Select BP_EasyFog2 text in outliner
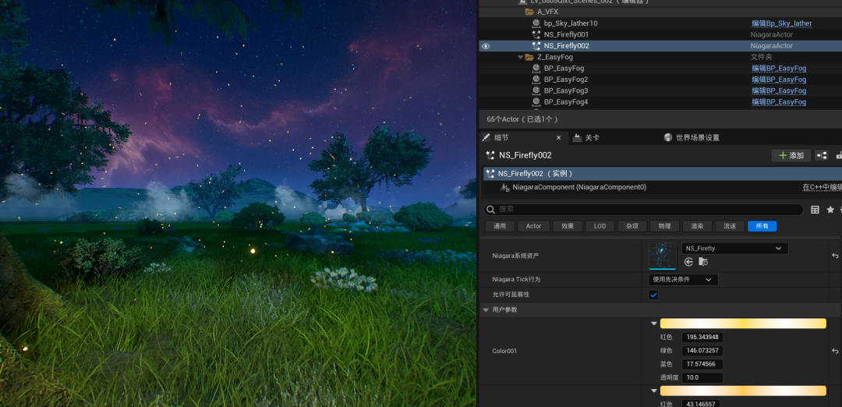 565,80
